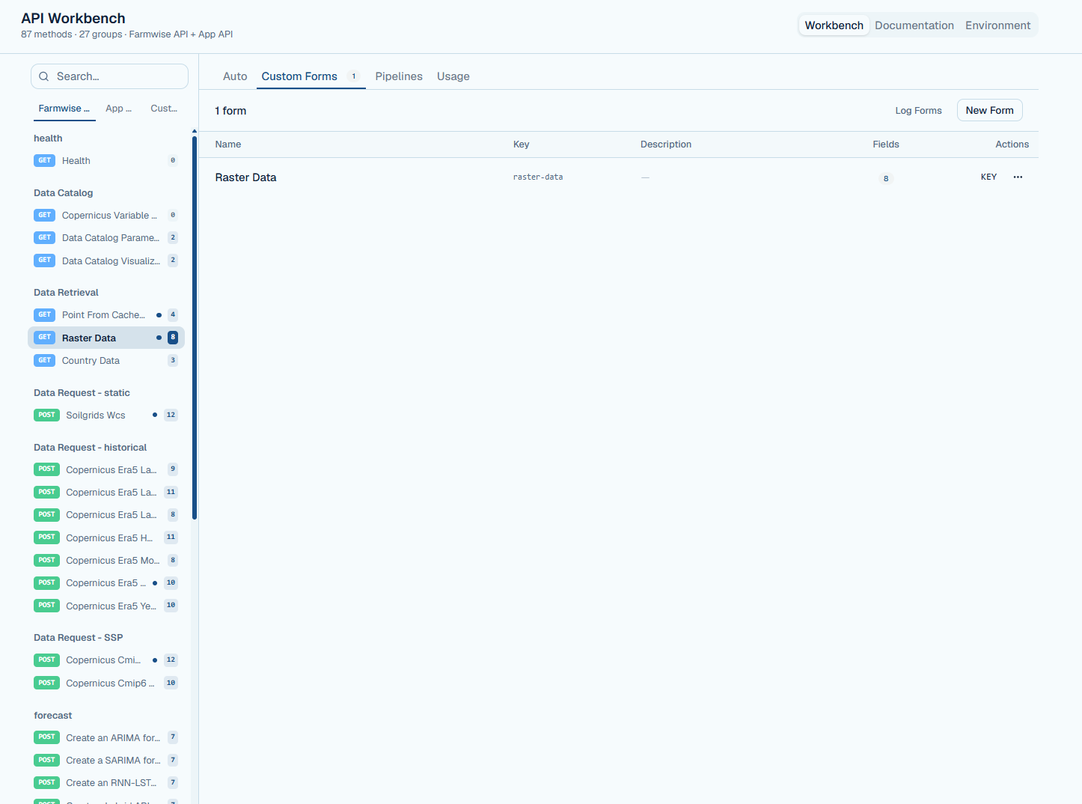Click the Name column header
This screenshot has width=1082, height=804.
pos(228,144)
